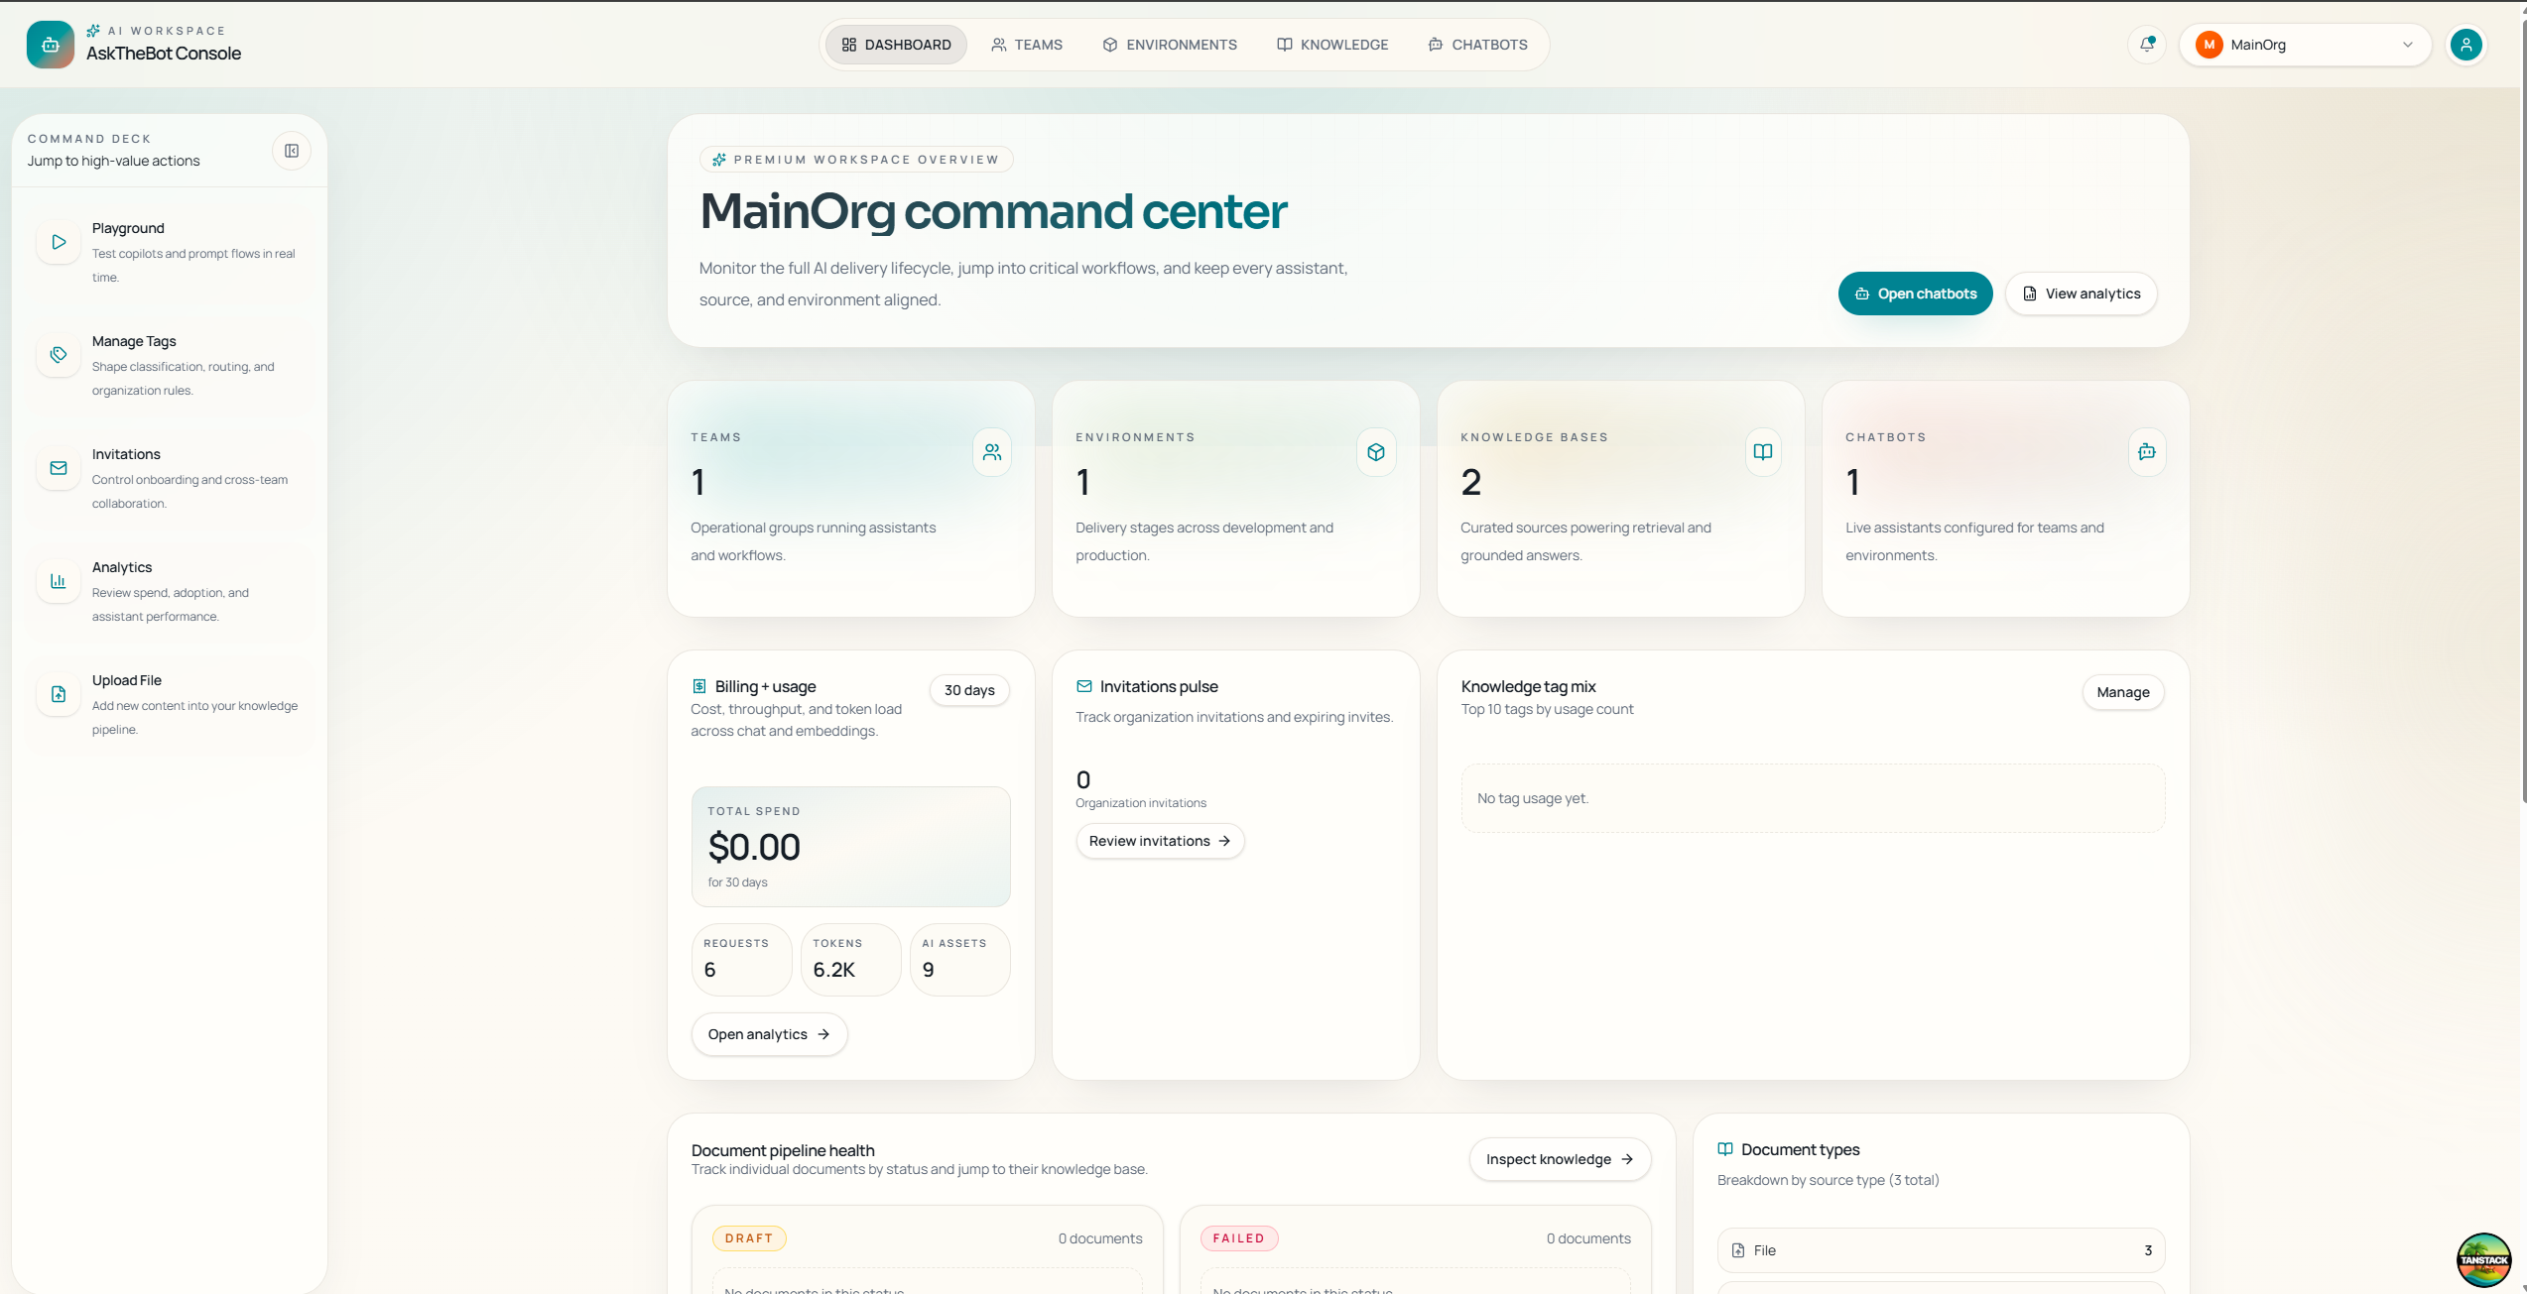
Task: Switch to the Chatbots tab
Action: 1477,45
